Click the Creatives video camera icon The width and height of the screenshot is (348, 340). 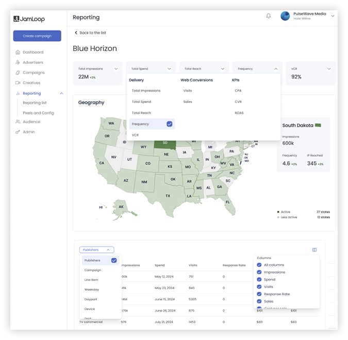tap(18, 83)
